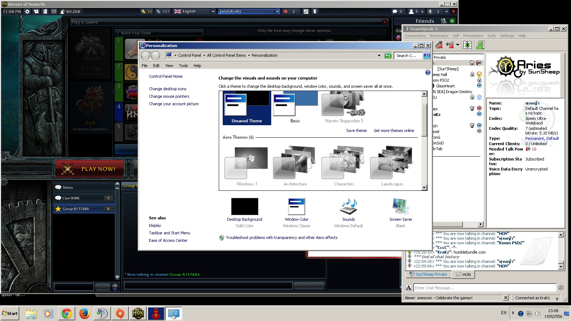
Task: Open the Windows Start menu
Action: pos(10,314)
